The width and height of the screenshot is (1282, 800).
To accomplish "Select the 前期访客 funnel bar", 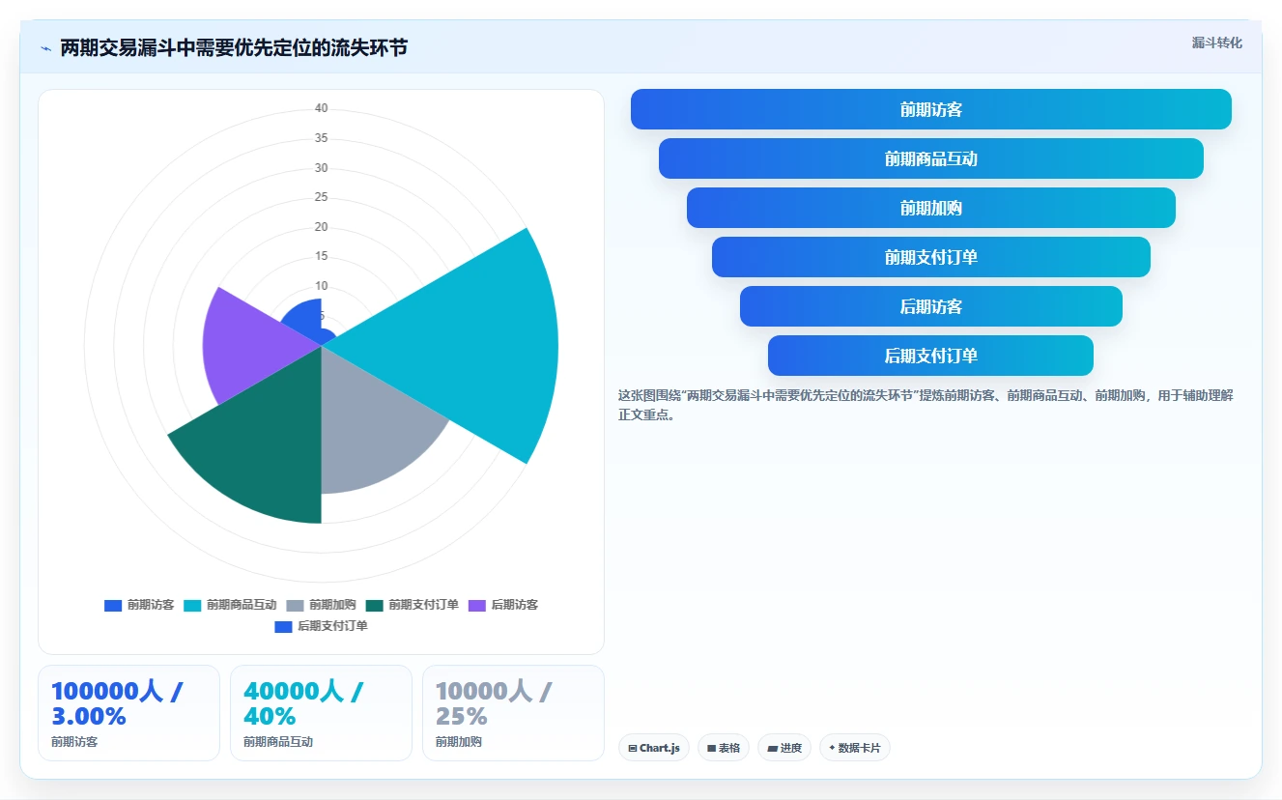I will (931, 109).
